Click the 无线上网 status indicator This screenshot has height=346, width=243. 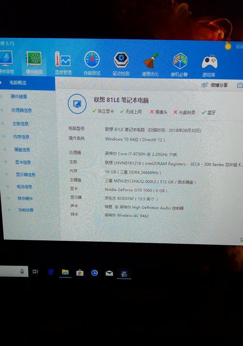[131, 111]
